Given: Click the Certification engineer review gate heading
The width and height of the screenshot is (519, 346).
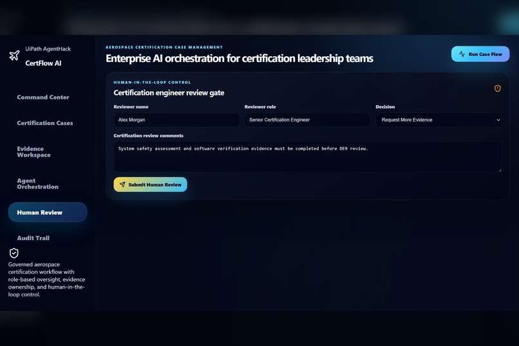Looking at the screenshot, I should pos(169,93).
